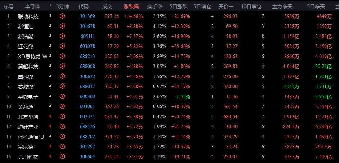
Task: Click the 681.47 price value
Action: coord(112,117)
